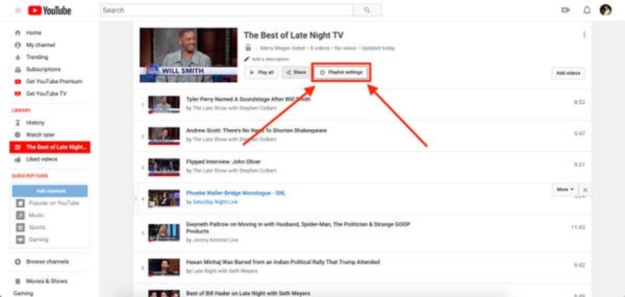Open the Jimmy Kimmel Live channel link
This screenshot has width=625, height=297.
(x=215, y=240)
